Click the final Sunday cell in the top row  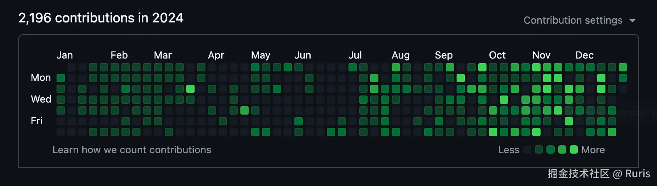(622, 67)
